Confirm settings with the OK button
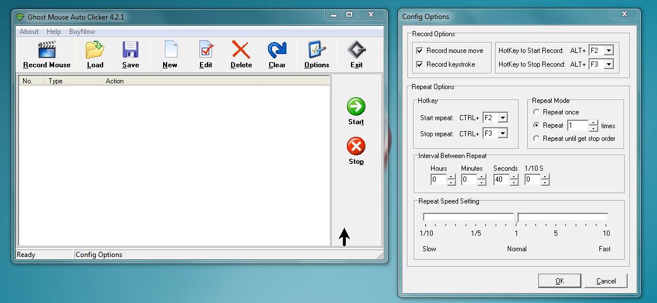The width and height of the screenshot is (657, 303). click(x=560, y=281)
